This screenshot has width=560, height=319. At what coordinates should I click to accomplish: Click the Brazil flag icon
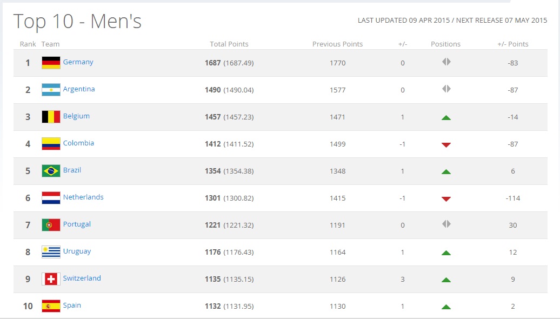pyautogui.click(x=51, y=171)
